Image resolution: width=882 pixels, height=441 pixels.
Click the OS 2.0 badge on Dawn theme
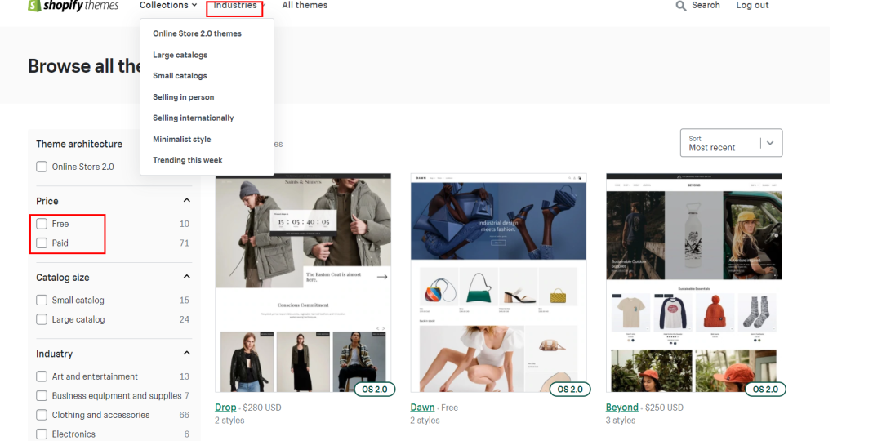click(x=570, y=390)
